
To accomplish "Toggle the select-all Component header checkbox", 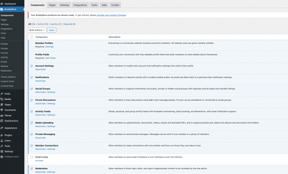I will (32, 37).
